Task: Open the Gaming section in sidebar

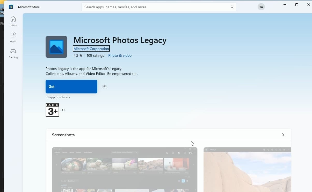Action: coord(13,53)
